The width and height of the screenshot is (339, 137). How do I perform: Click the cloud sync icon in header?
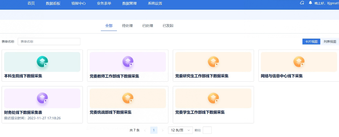click(x=302, y=3)
